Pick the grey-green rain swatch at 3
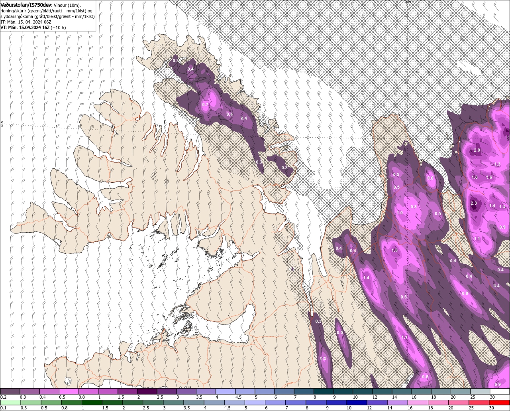This screenshot has height=411, width=510. (x=173, y=402)
